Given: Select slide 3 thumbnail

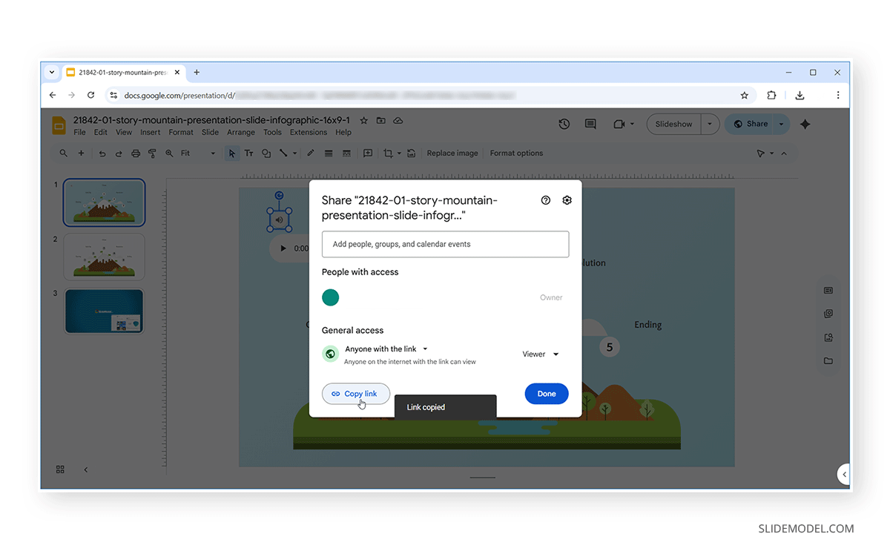Looking at the screenshot, I should pyautogui.click(x=104, y=311).
